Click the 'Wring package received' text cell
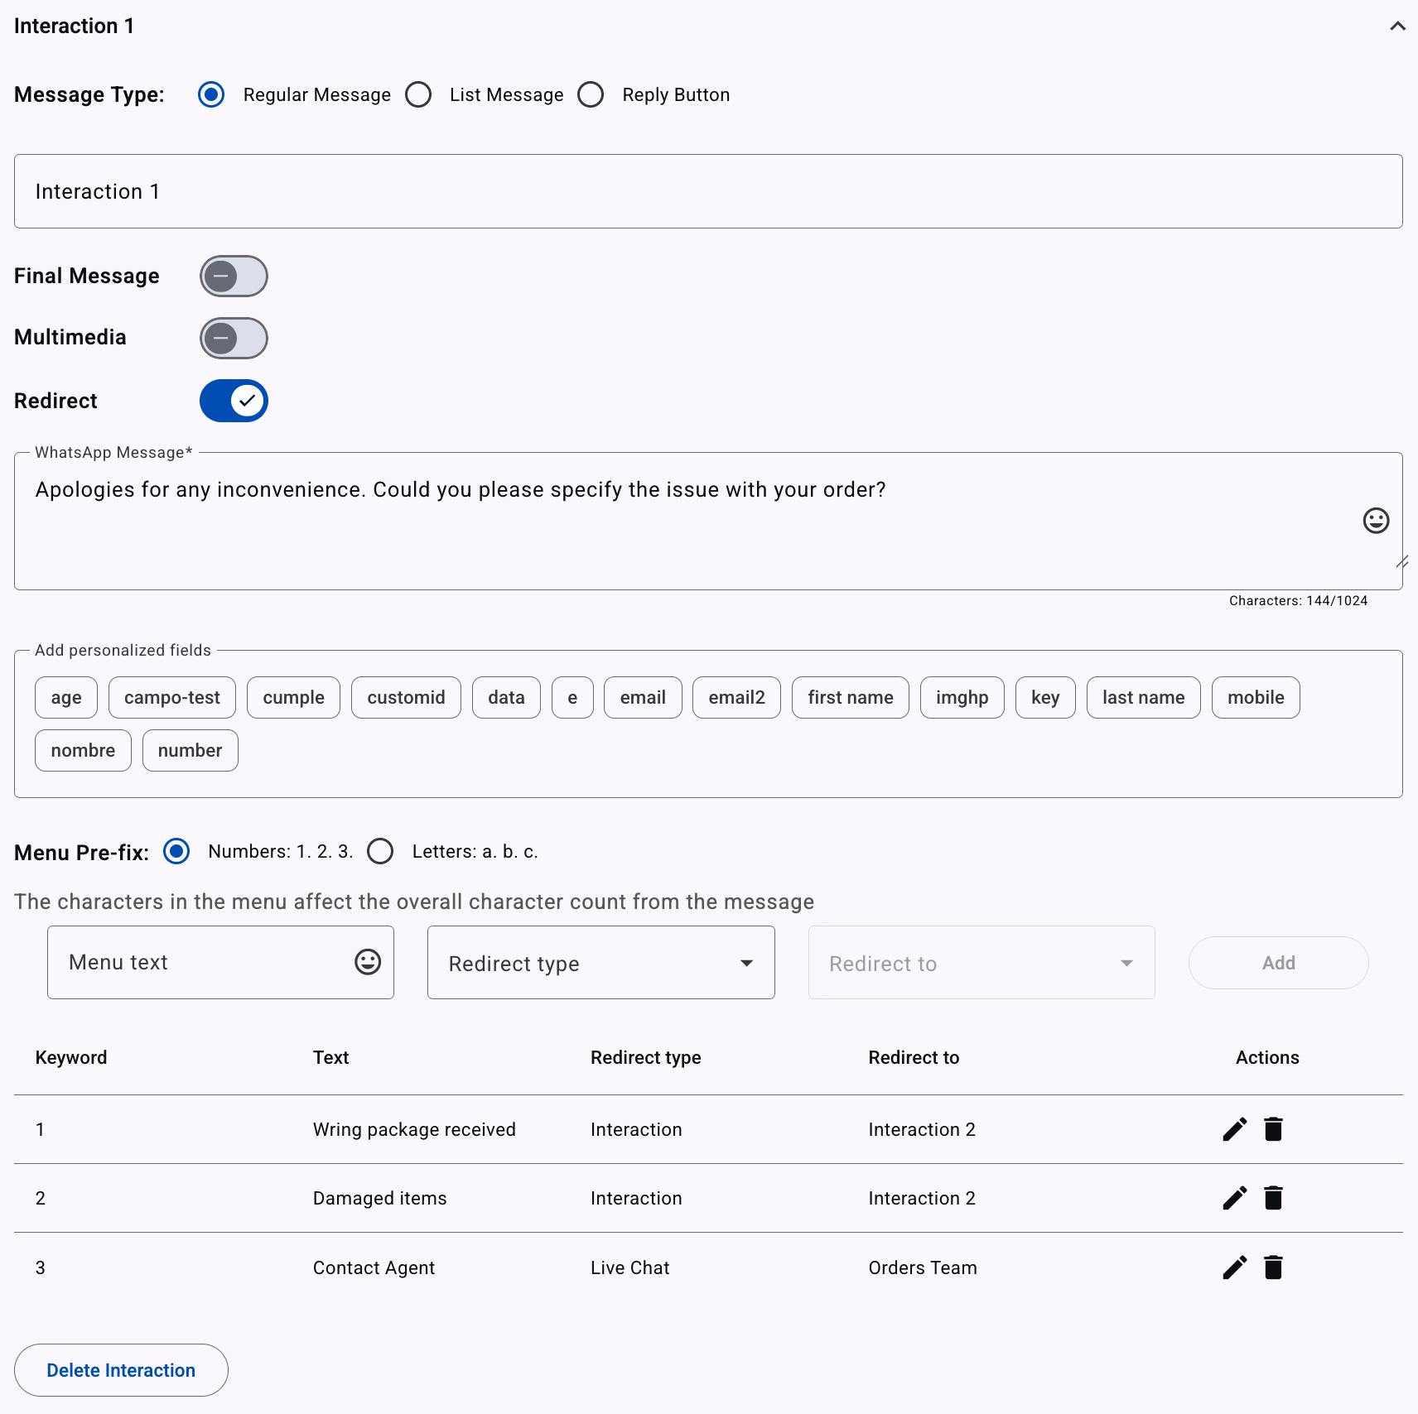This screenshot has height=1414, width=1418. click(414, 1129)
